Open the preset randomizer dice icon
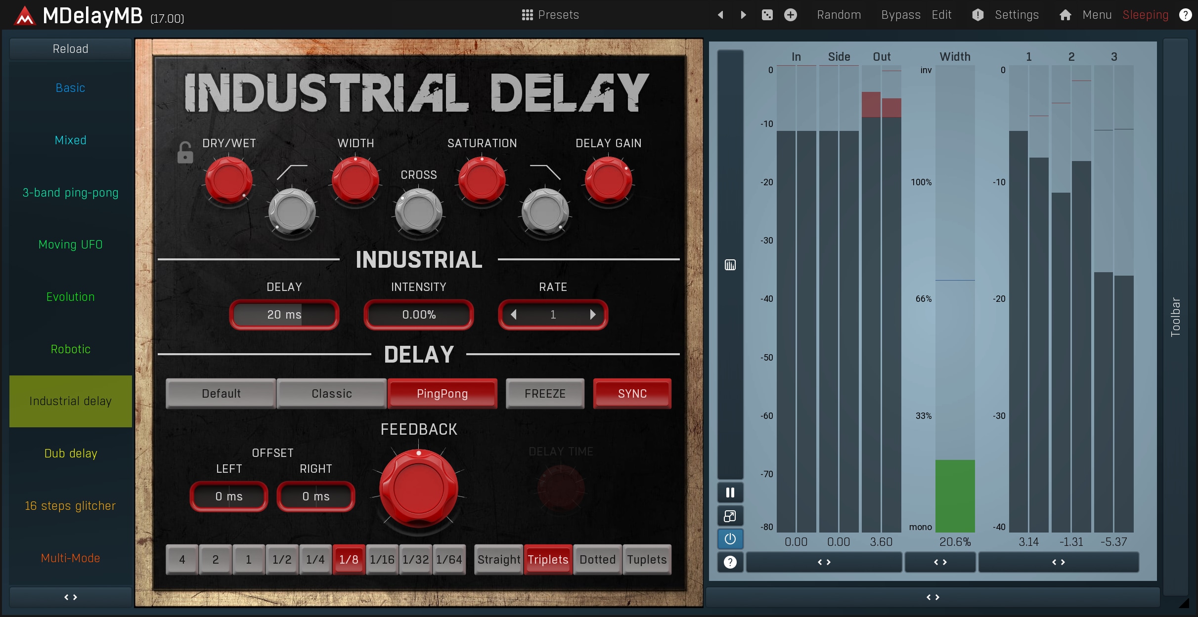 click(x=767, y=15)
